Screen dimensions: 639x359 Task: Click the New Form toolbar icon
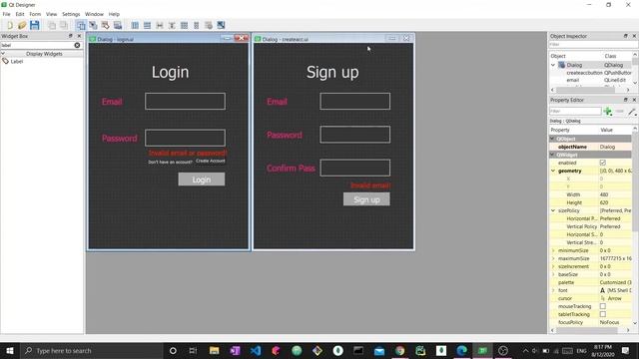tap(10, 25)
